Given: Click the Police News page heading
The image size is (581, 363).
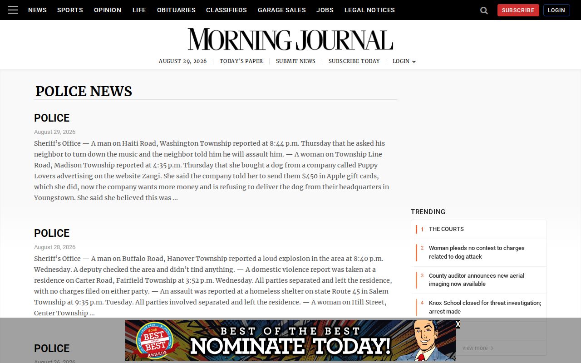Looking at the screenshot, I should point(84,91).
